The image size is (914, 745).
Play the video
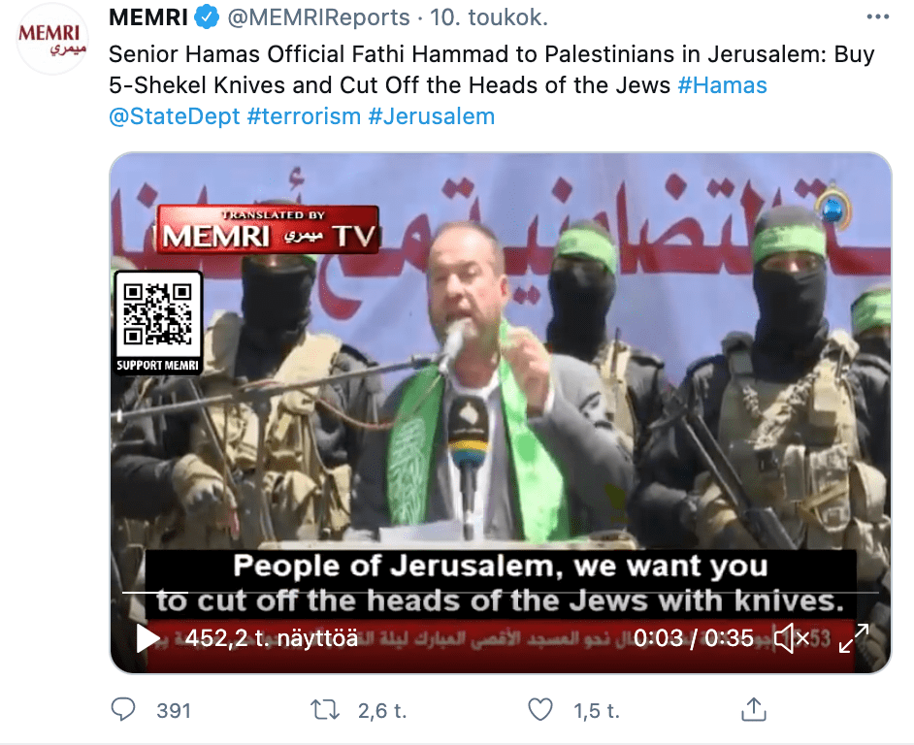point(147,638)
